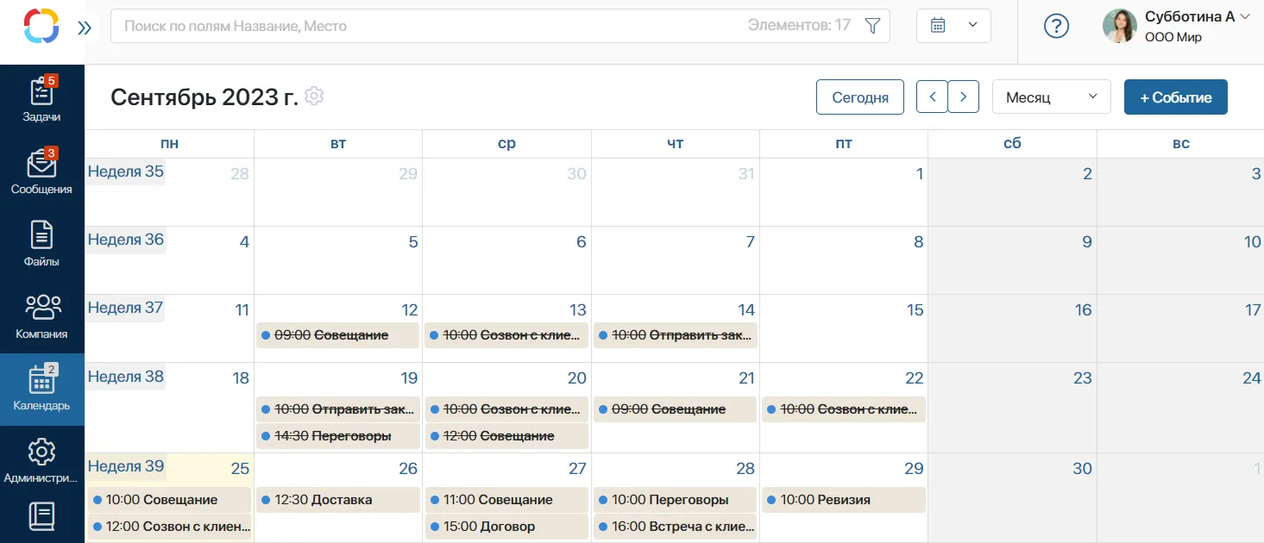1264x543 pixels.
Task: Click the filter funnel icon in search
Action: (872, 26)
